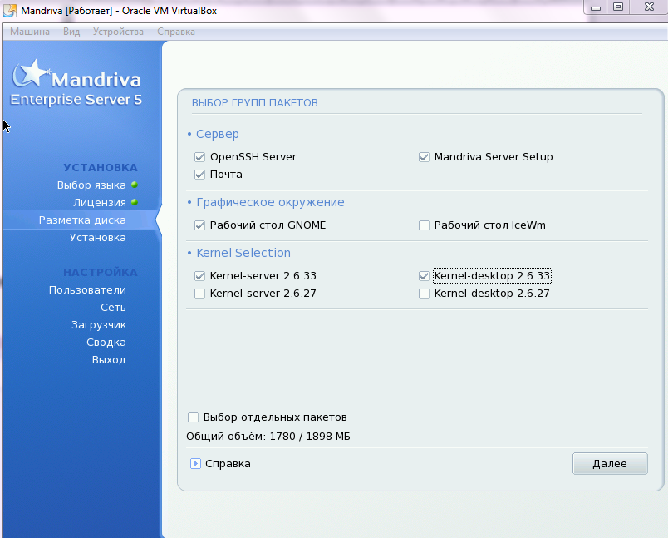Click the VirtualBox window title icon

click(10, 11)
